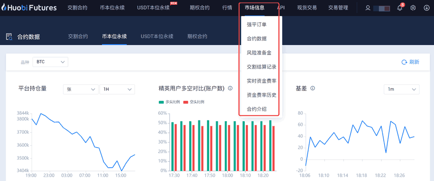Open the 张 unit dropdown
The width and height of the screenshot is (434, 181).
81,89
